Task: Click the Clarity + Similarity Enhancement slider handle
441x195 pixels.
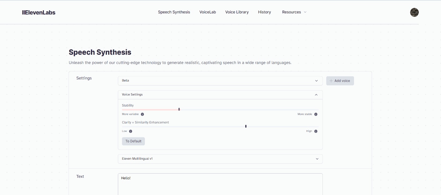Action: pos(246,126)
